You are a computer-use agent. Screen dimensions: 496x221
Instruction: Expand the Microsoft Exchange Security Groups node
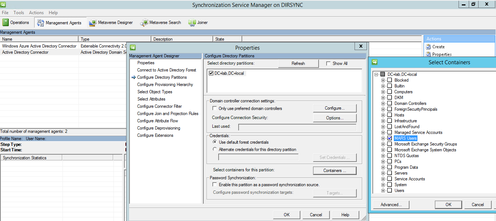tap(383, 144)
